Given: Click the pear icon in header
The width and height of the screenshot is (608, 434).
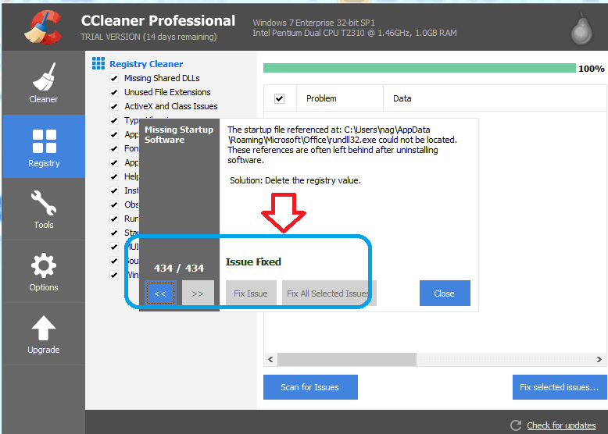Looking at the screenshot, I should (581, 29).
